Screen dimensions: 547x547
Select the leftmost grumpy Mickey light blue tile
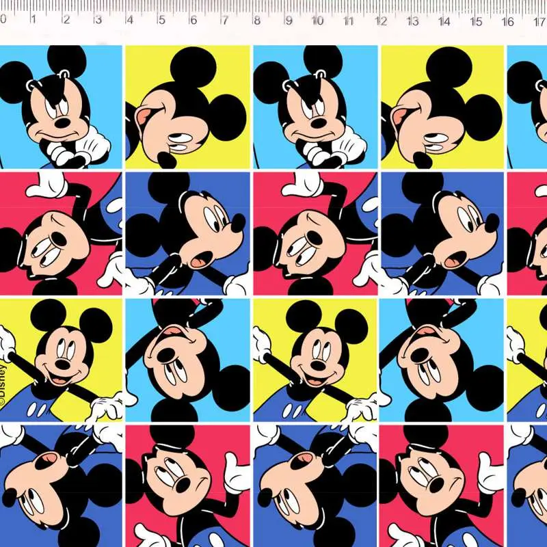(60, 107)
